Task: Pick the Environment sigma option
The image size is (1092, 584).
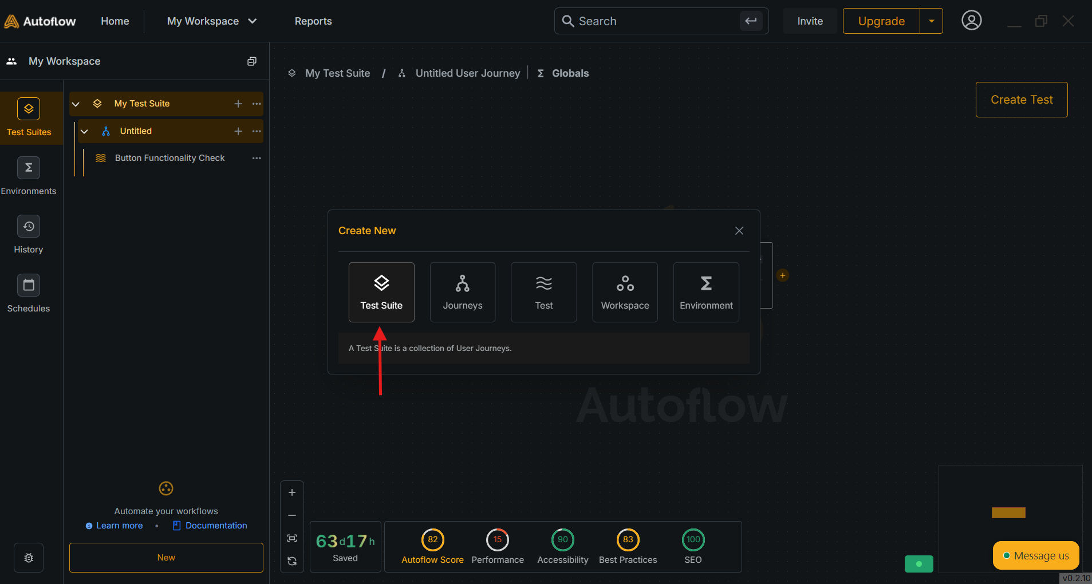Action: click(706, 292)
